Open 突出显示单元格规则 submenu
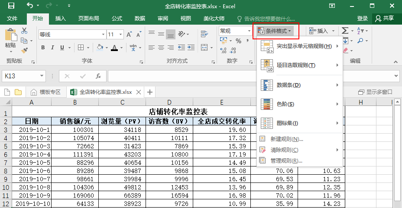402x208 pixels. (300, 47)
